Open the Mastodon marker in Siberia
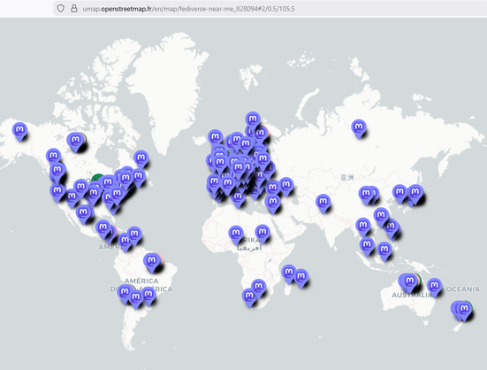This screenshot has width=487, height=370. (359, 128)
